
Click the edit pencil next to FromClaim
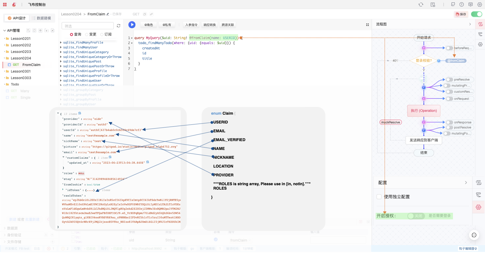tap(108, 14)
